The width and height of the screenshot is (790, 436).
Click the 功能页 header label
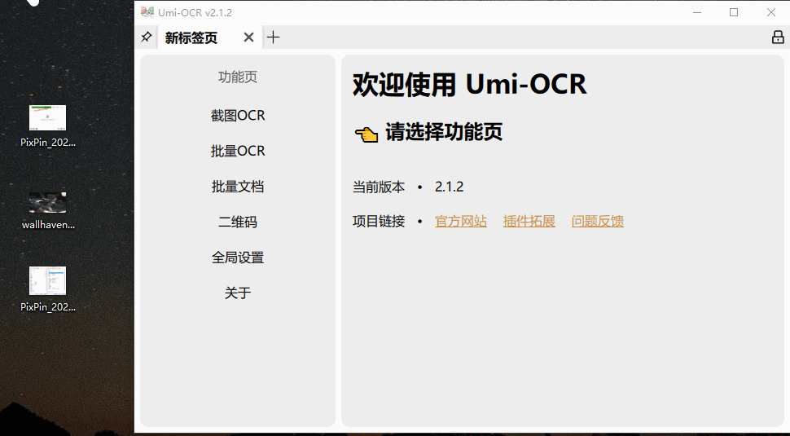tap(238, 77)
